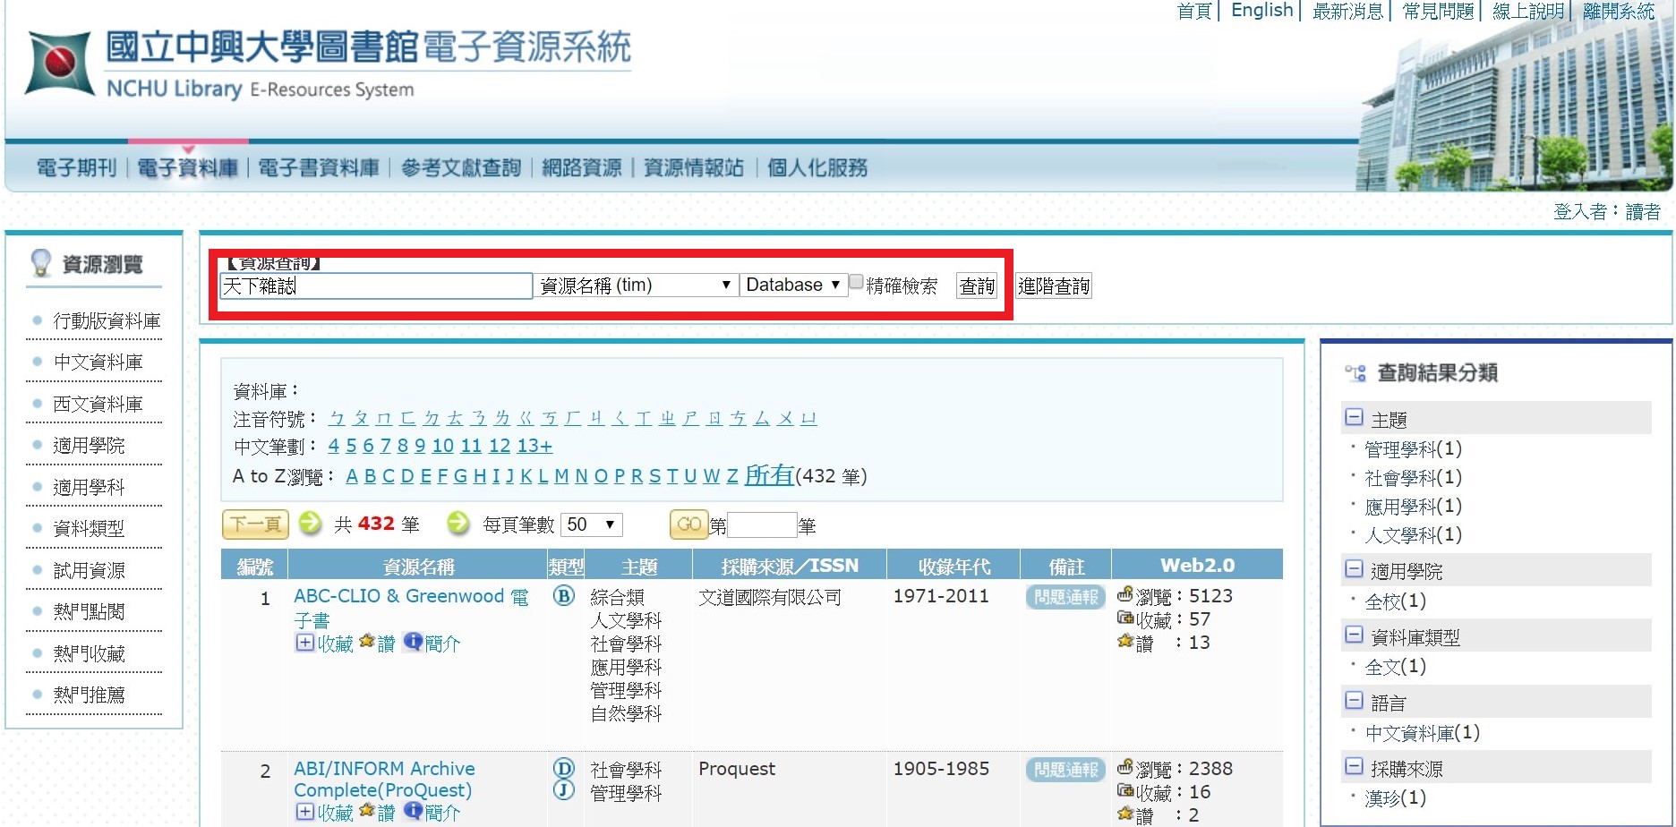1676x827 pixels.
Task: Open the 個人化服務 menu tab
Action: coord(817,167)
